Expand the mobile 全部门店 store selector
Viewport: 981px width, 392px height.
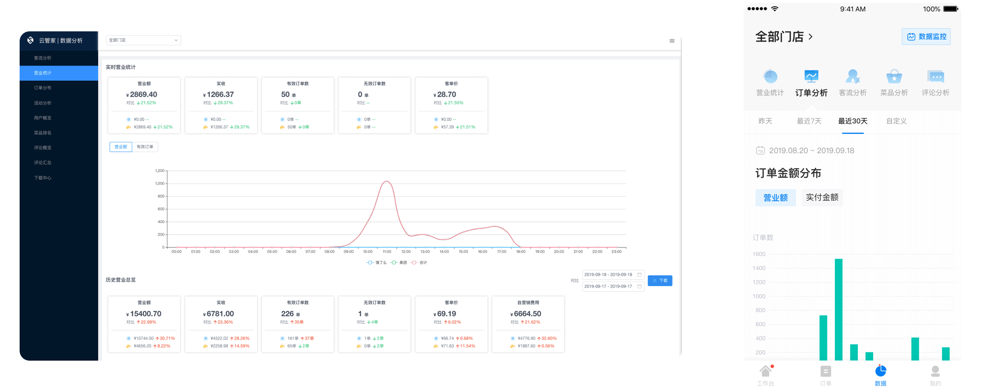coord(784,37)
